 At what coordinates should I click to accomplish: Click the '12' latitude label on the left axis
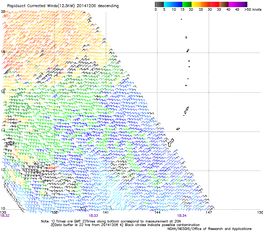[3, 170]
